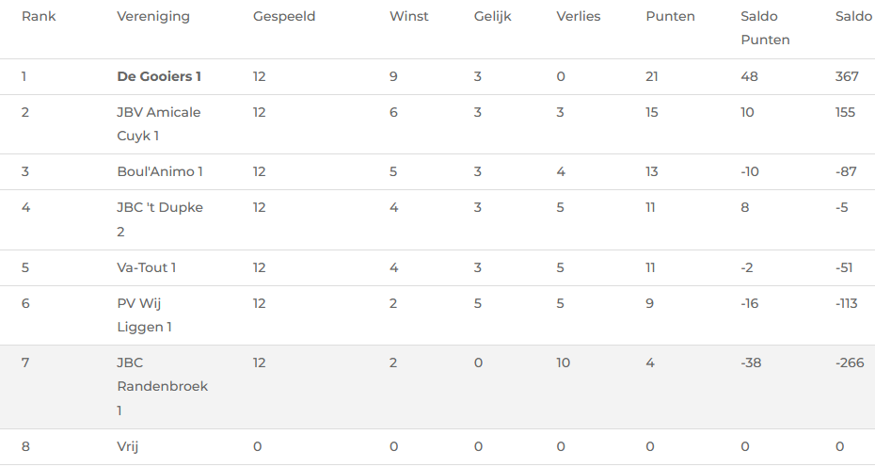Click the Va-Tout 1 team name
Screen dimensions: 875x467
(146, 267)
